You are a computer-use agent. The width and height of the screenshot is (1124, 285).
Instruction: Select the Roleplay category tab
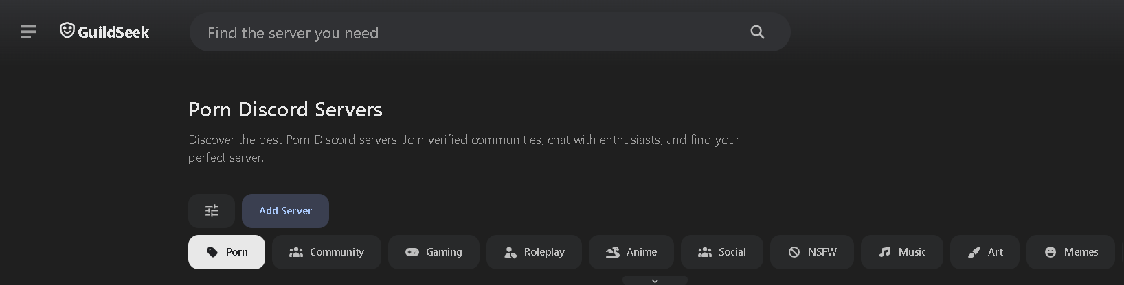tap(534, 252)
